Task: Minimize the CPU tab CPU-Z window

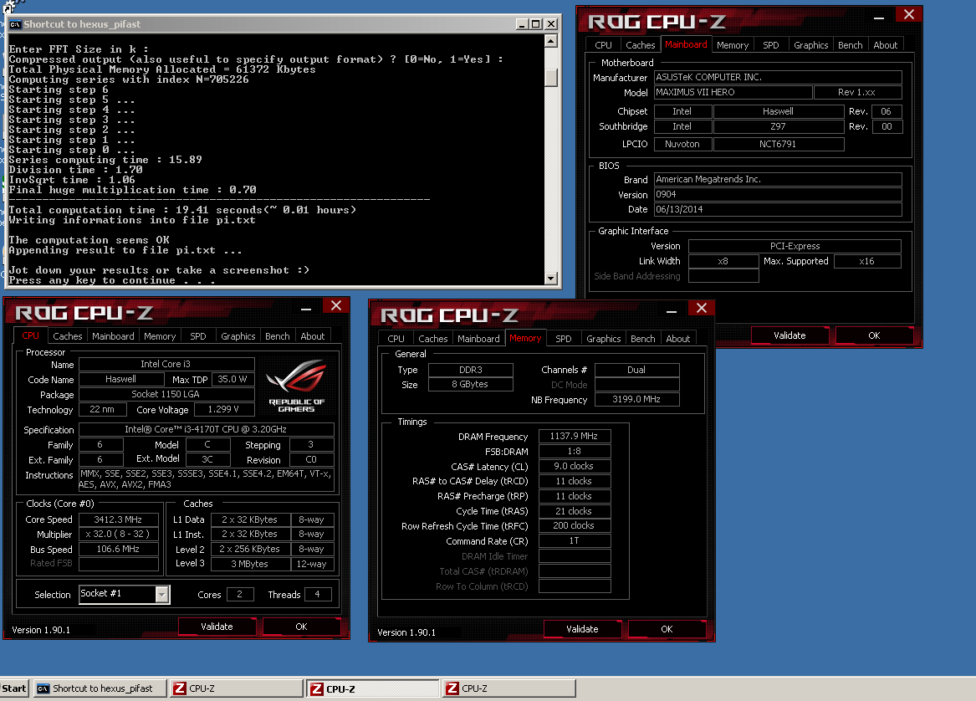Action: (306, 309)
